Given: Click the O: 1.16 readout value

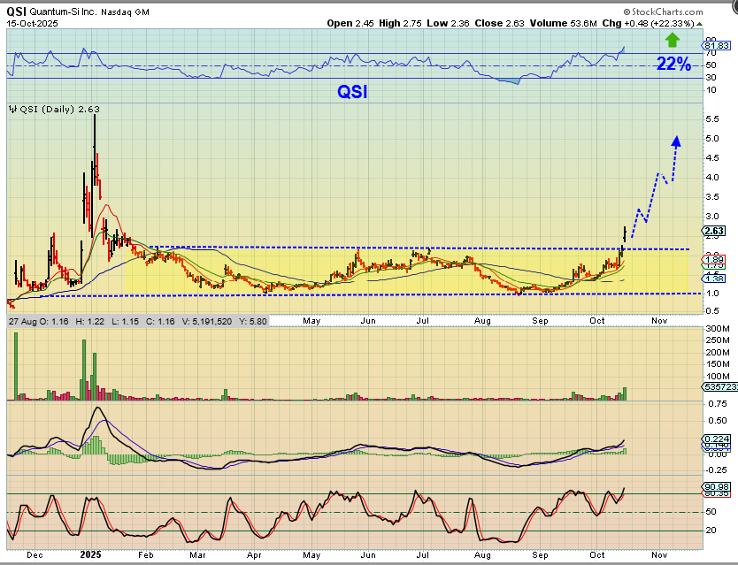Looking at the screenshot, I should pyautogui.click(x=53, y=321).
